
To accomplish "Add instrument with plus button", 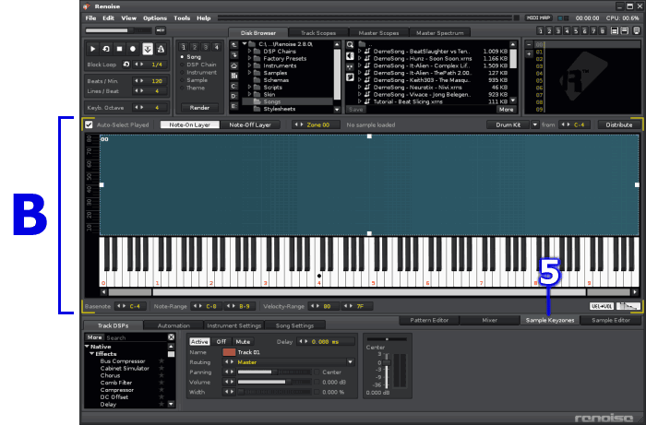I will [529, 53].
